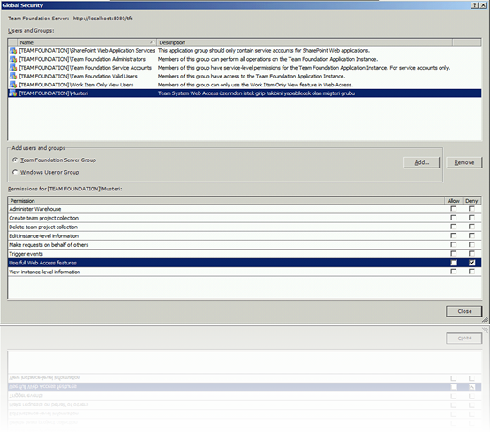Click the SharePoint Web Application Services group icon
490x432 pixels.
pyautogui.click(x=13, y=50)
